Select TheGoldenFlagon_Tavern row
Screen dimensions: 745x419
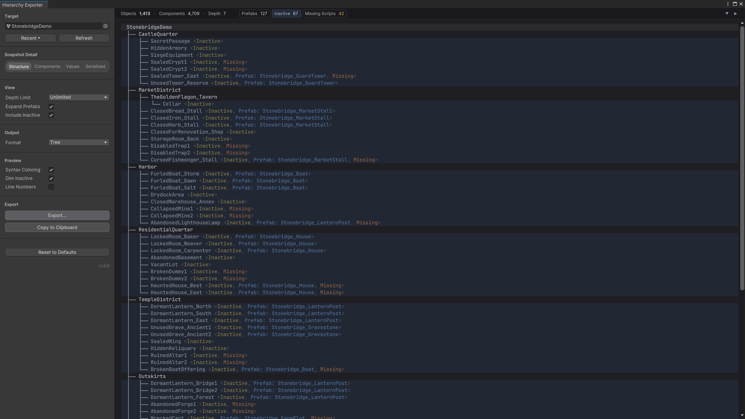click(x=430, y=97)
